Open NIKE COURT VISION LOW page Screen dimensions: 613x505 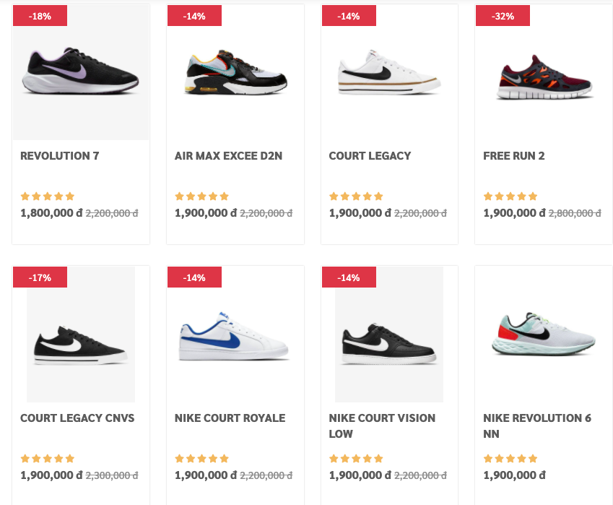tap(382, 424)
